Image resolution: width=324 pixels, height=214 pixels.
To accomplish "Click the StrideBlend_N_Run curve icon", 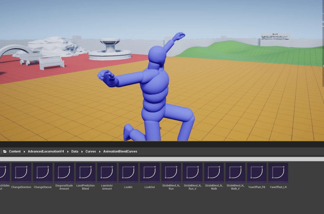I will pos(171,173).
